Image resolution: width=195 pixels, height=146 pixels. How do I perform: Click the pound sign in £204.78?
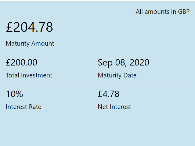point(9,27)
